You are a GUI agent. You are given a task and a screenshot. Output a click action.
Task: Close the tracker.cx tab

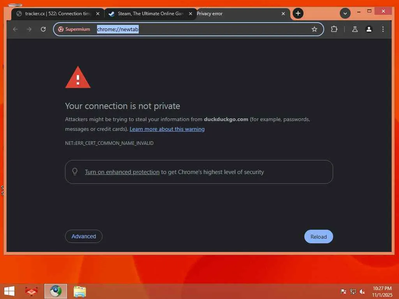tap(98, 14)
